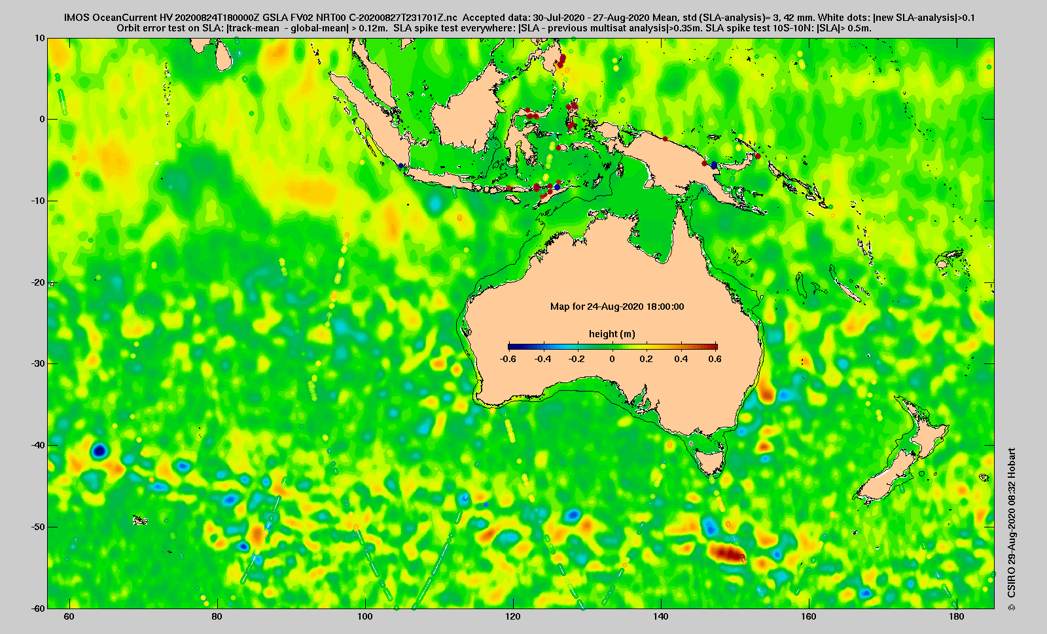The width and height of the screenshot is (1047, 634).
Task: Click the "height (m)" colorbar title
Action: (612, 334)
